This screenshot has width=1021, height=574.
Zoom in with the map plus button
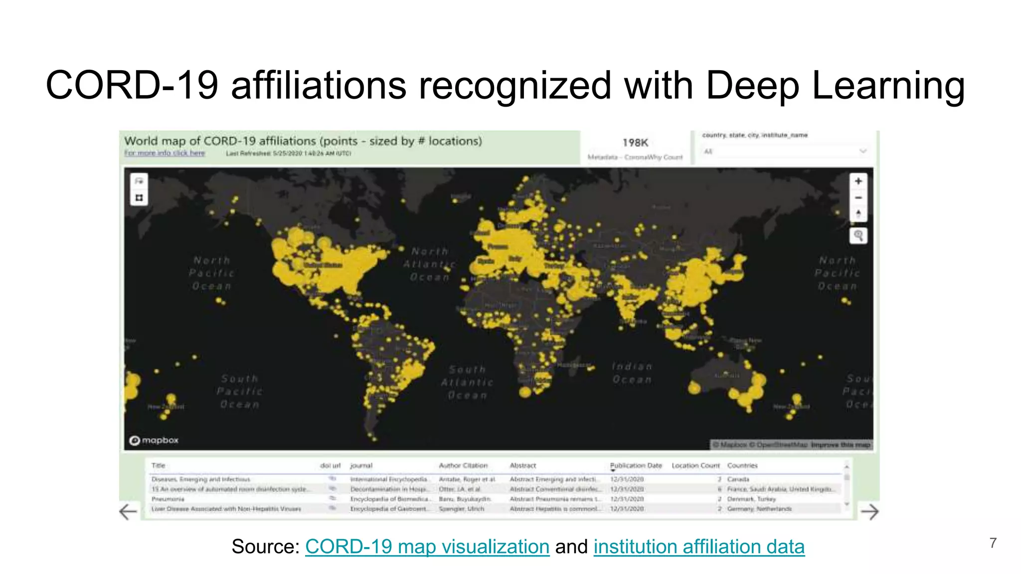858,181
